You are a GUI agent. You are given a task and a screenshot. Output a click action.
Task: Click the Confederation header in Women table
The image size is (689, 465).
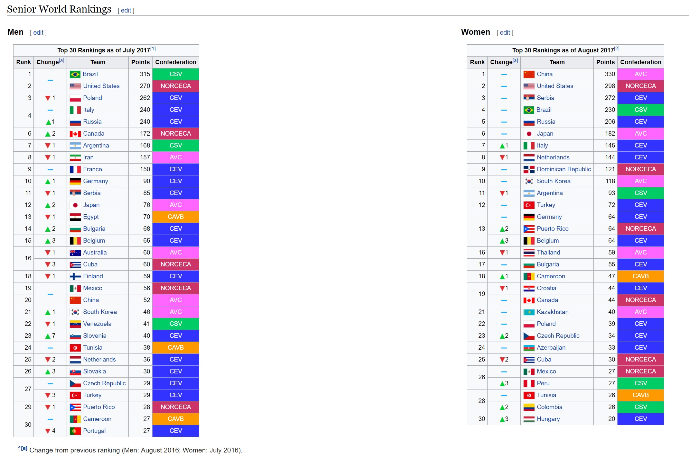point(641,62)
